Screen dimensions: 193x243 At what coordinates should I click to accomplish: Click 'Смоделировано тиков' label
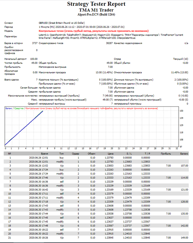(51, 43)
